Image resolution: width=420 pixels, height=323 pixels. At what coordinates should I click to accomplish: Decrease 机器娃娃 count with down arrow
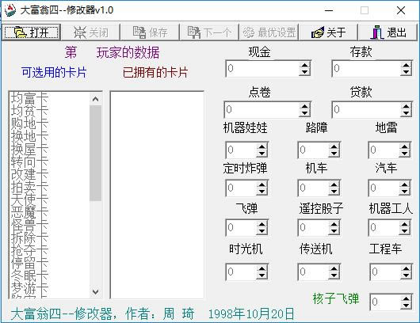pos(262,153)
